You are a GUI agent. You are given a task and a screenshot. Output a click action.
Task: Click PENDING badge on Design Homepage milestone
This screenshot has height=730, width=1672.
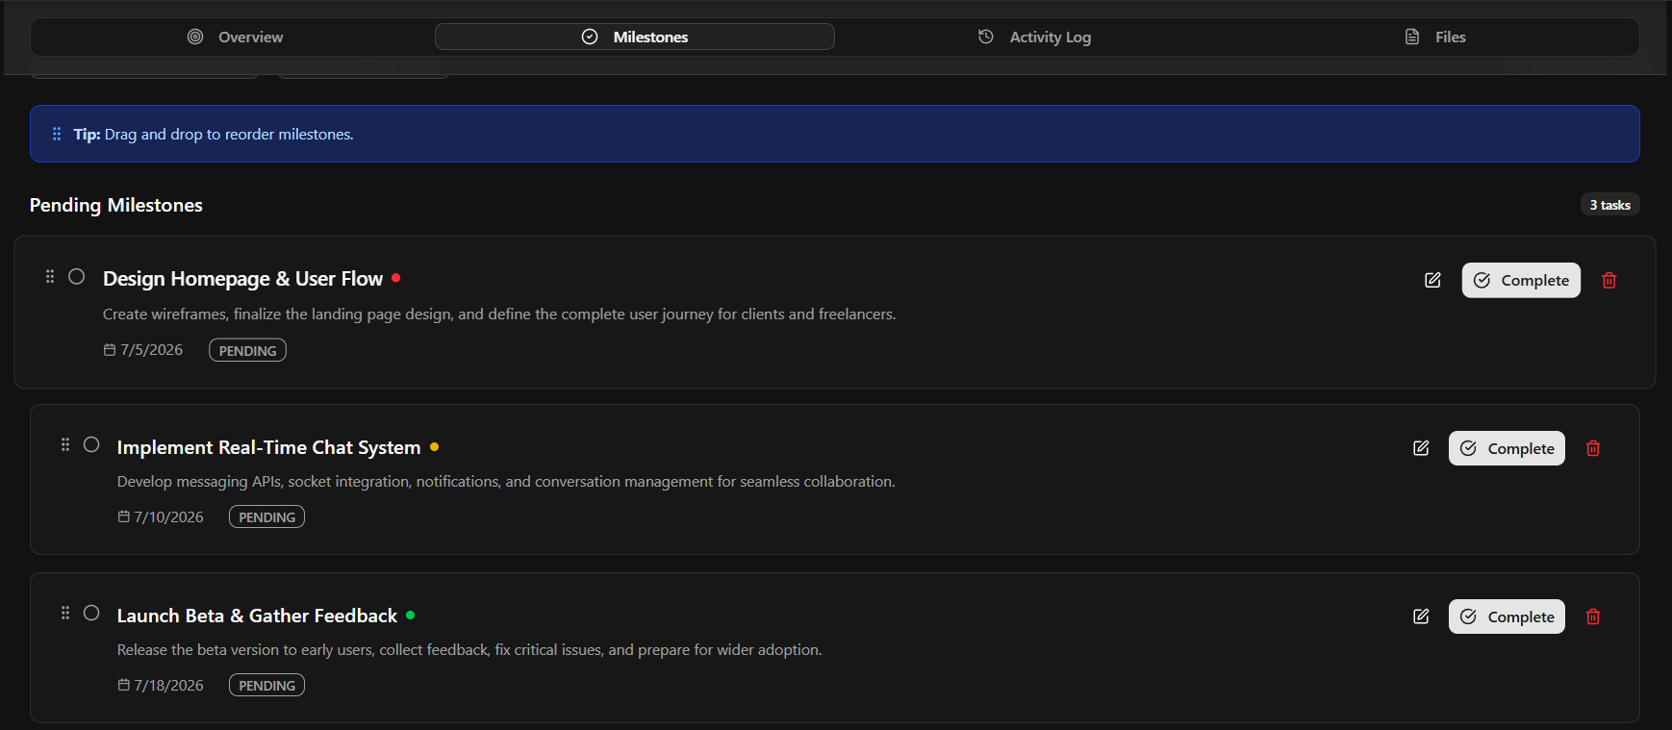[247, 350]
